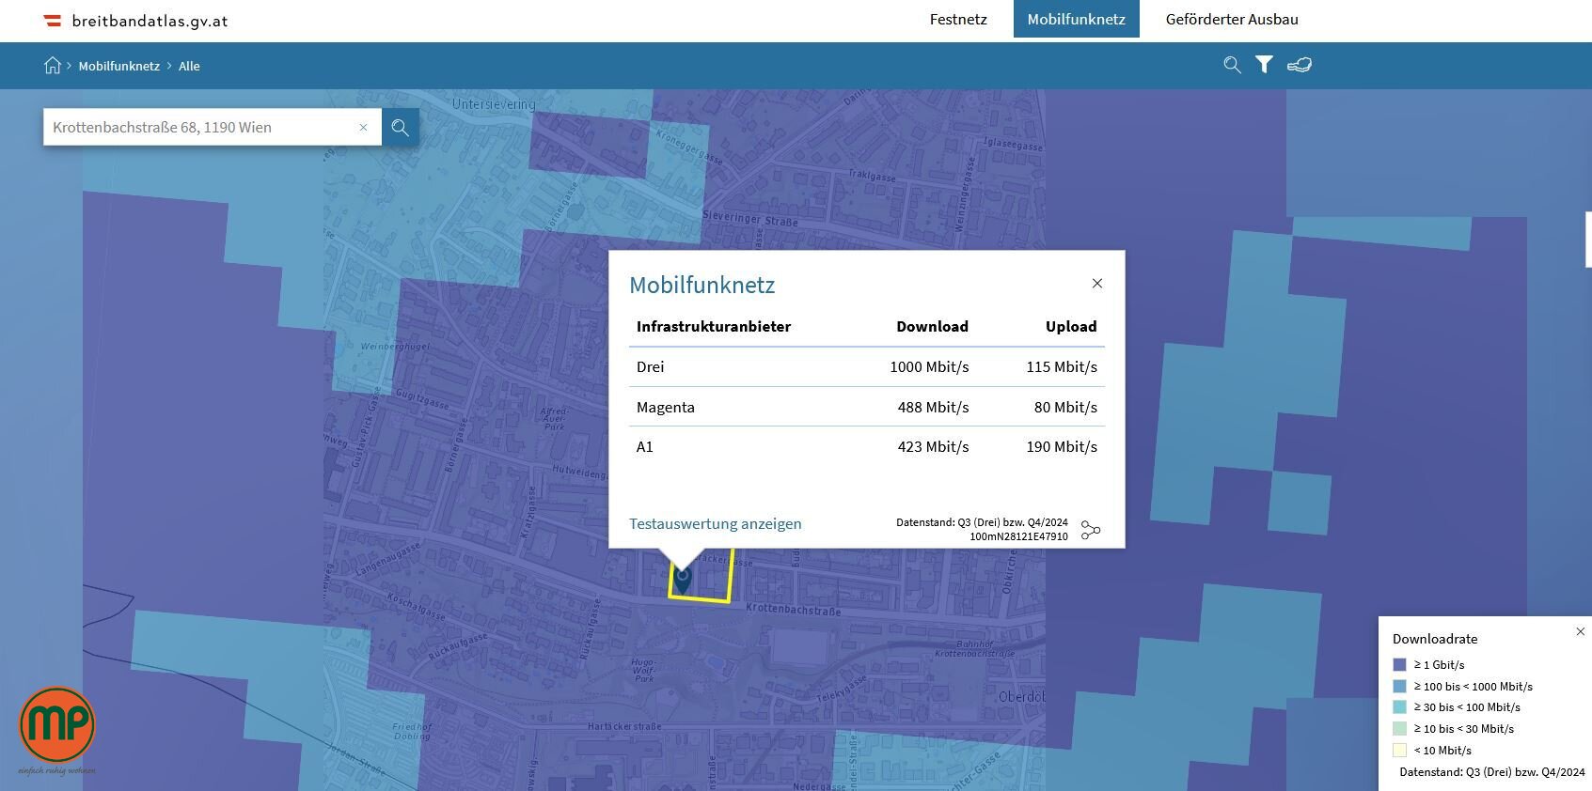1592x791 pixels.
Task: Click the breitbandatlas.gv.at site logo
Action: (x=136, y=21)
